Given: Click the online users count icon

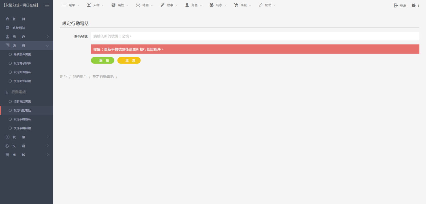Looking at the screenshot, I should click(414, 5).
